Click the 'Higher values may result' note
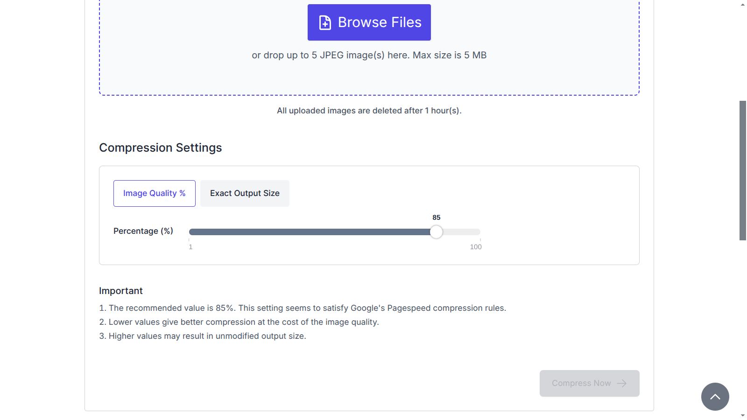Image resolution: width=747 pixels, height=420 pixels. [203, 336]
